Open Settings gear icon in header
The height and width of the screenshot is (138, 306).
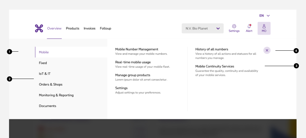click(234, 26)
